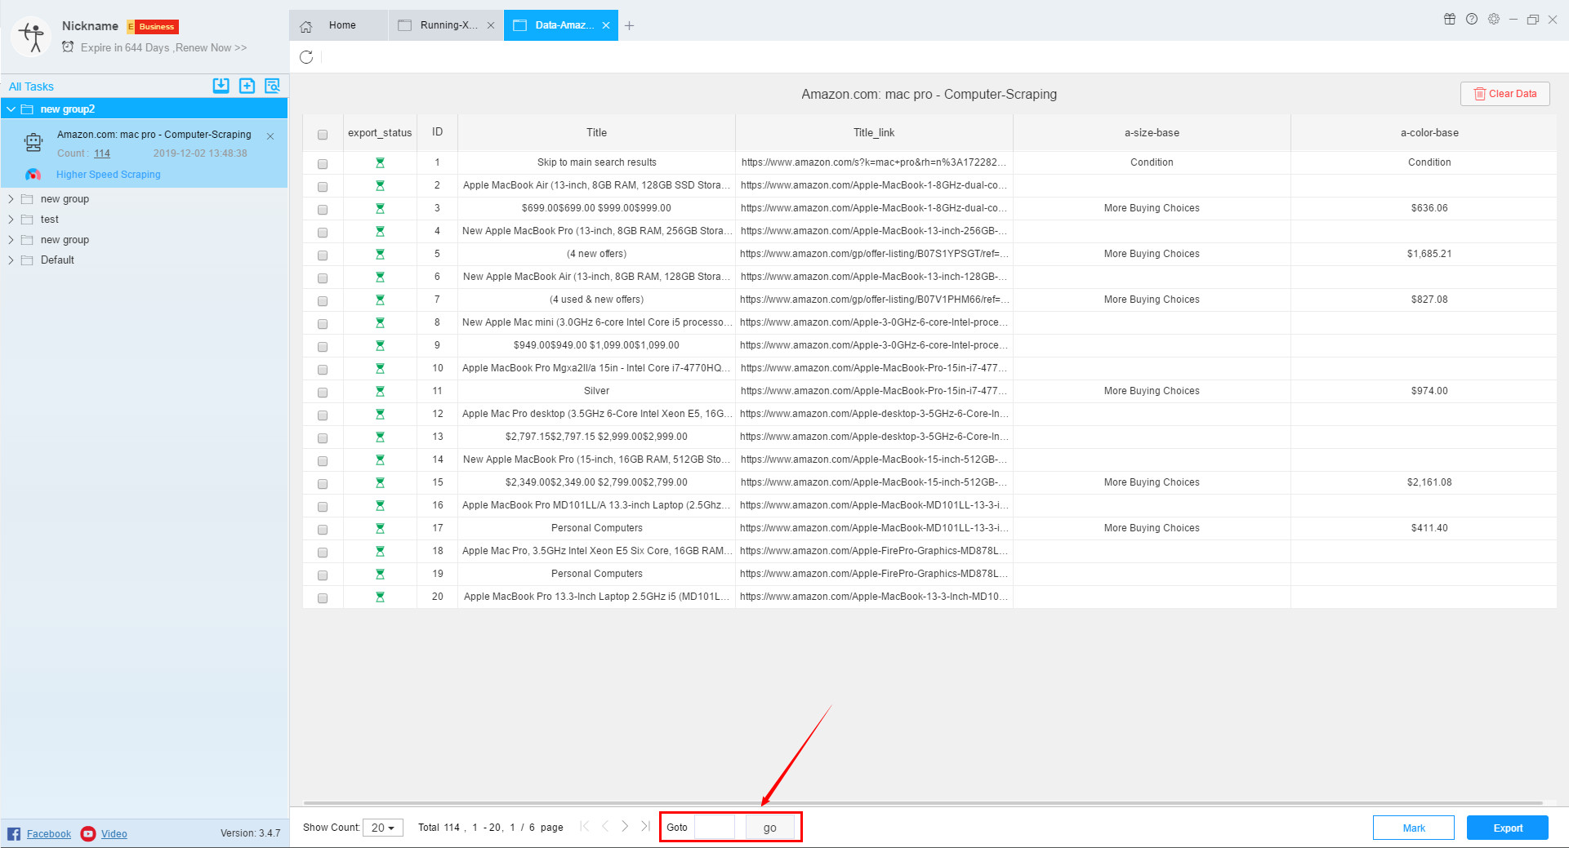Open the Video link
The width and height of the screenshot is (1569, 848).
(114, 834)
